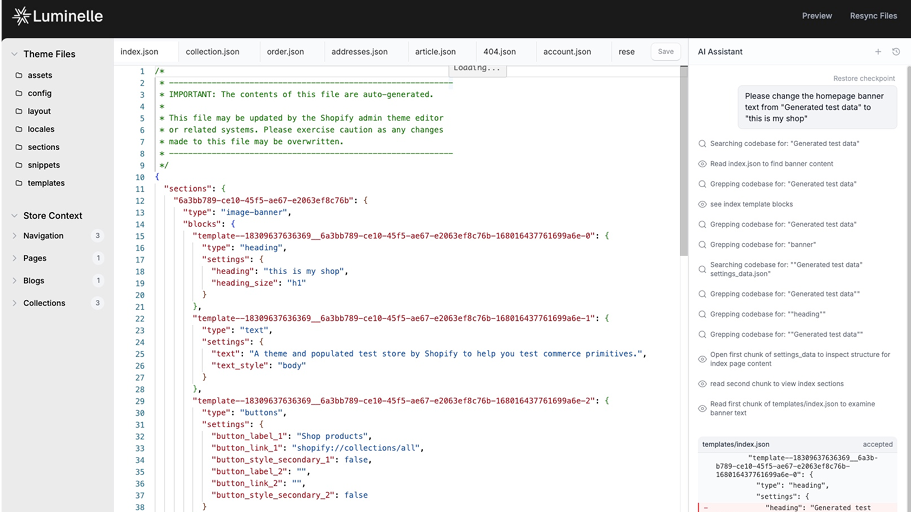Click the eye icon beside 'see index template blocks'
The image size is (911, 512).
(x=702, y=204)
